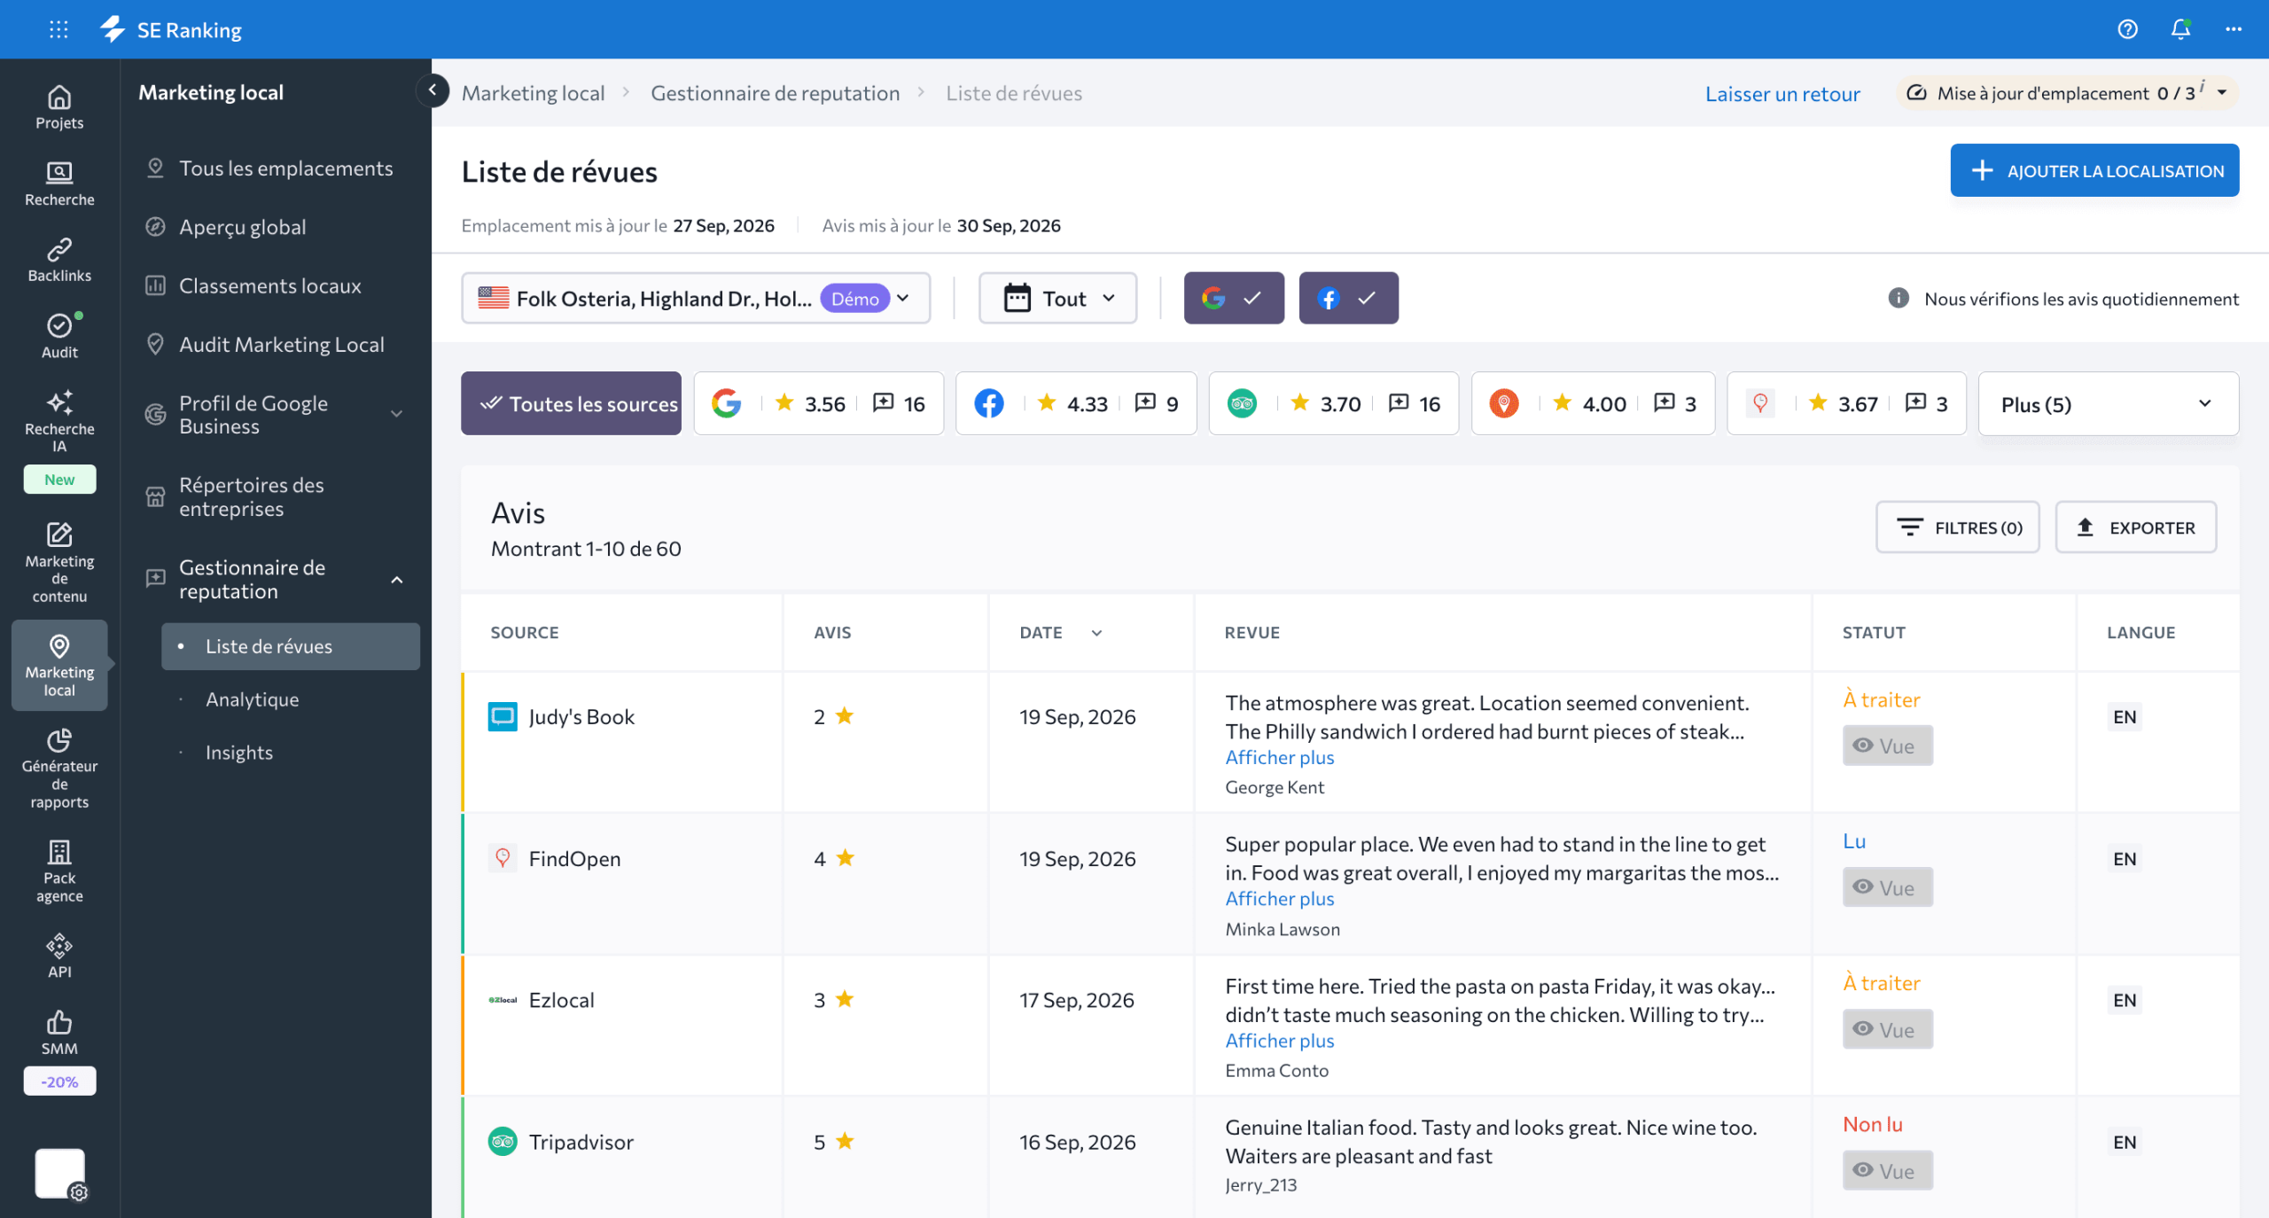Expand Afficher plus for George Kent review

pyautogui.click(x=1279, y=757)
